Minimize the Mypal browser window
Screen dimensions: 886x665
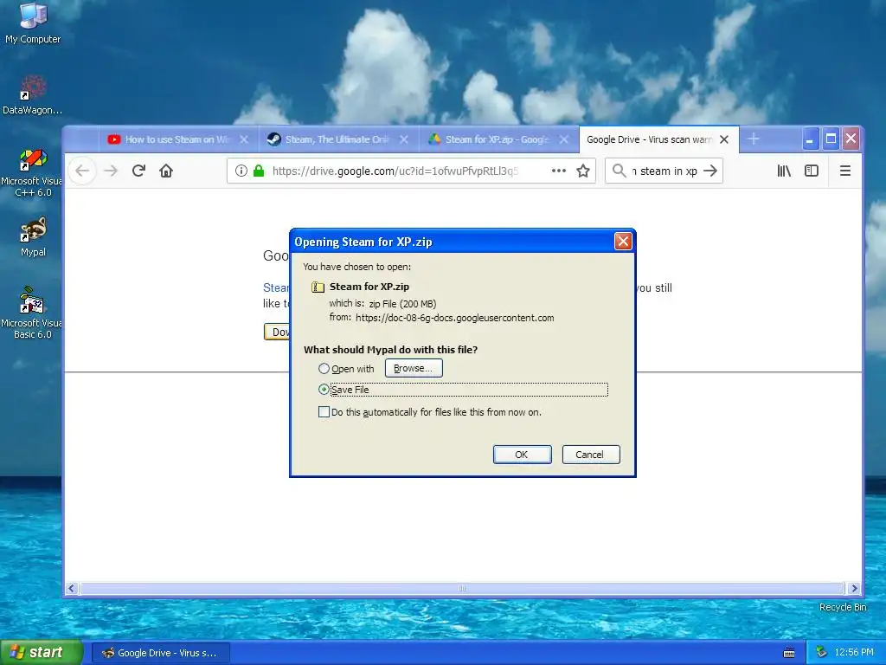click(x=810, y=139)
